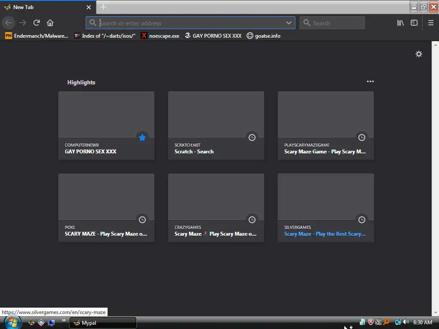The width and height of the screenshot is (439, 329).
Task: Click the taskbar clock showing 6:30 AM
Action: [x=422, y=322]
